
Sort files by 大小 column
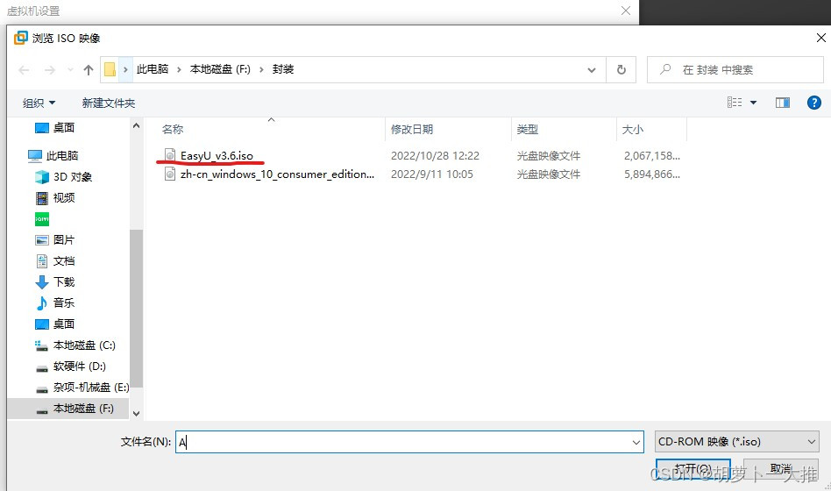633,130
